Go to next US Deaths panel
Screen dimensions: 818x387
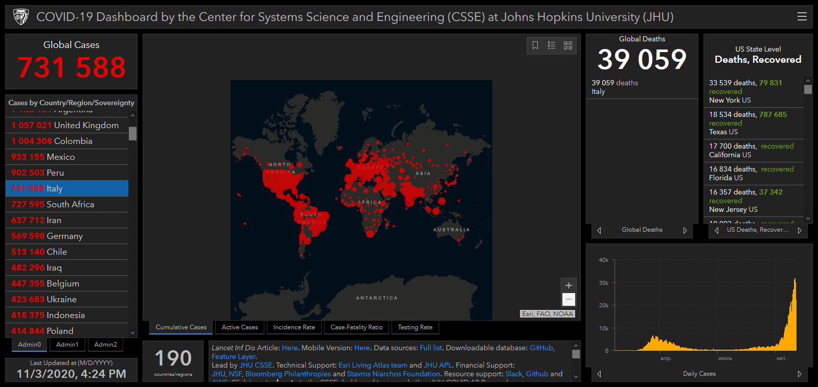coord(800,230)
